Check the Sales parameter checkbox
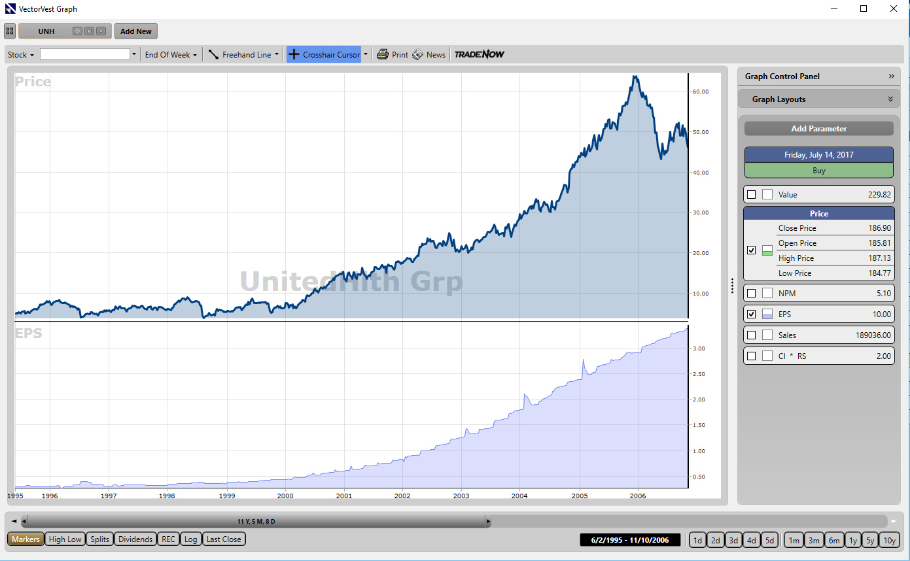910x561 pixels. tap(751, 335)
